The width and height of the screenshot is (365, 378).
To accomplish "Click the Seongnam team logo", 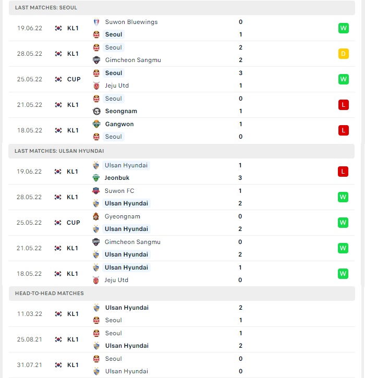I will pos(96,111).
